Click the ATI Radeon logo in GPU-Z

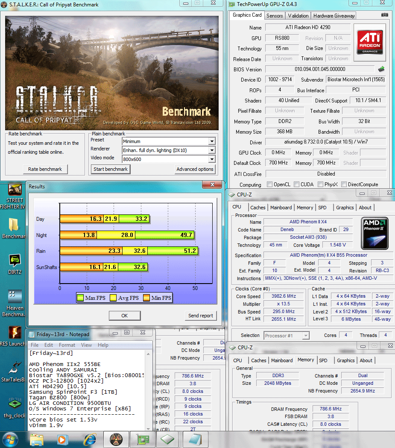tap(370, 42)
